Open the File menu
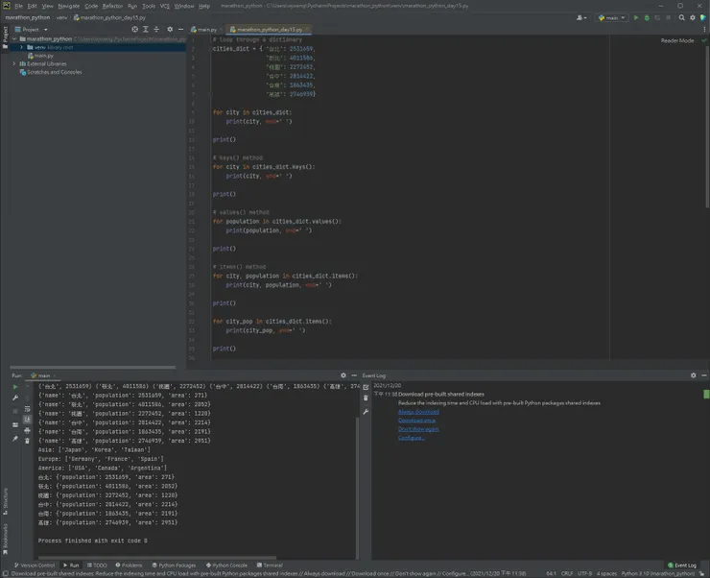 tap(18, 6)
